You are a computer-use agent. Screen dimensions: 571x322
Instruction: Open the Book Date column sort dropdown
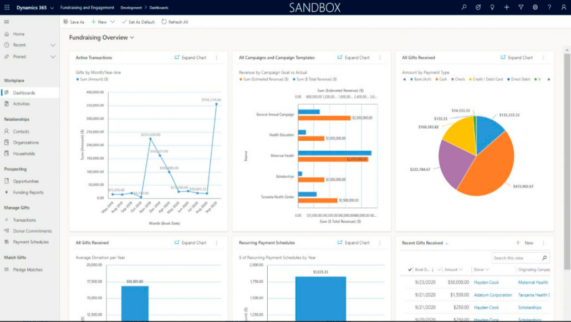439,269
